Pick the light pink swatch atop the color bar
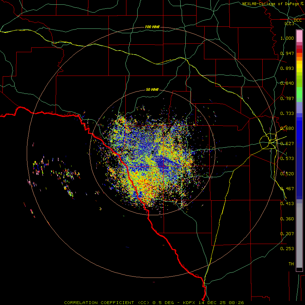This screenshot has width=305, height=305. [x=299, y=36]
